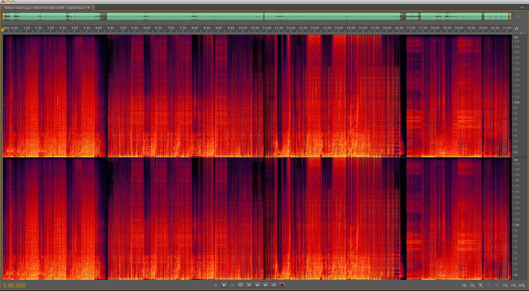
Task: Zoom in time icon
Action: tap(481, 285)
